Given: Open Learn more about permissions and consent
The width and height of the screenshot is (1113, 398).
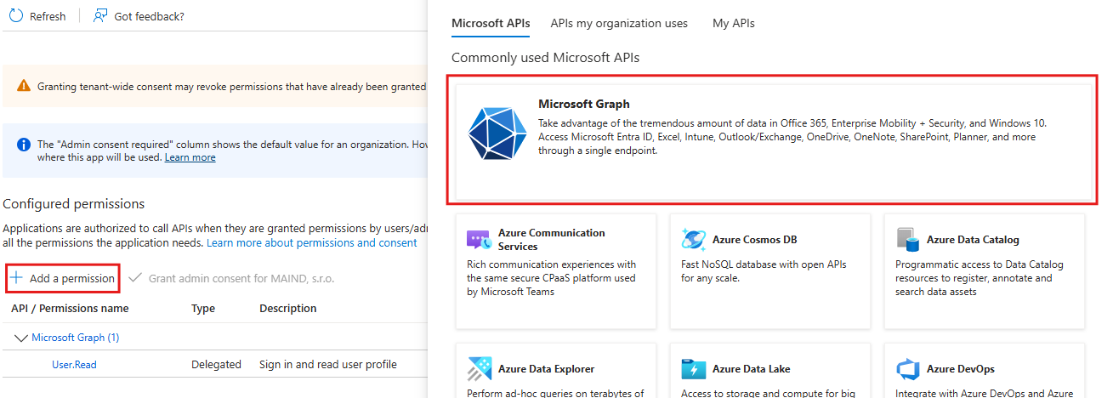Looking at the screenshot, I should (312, 242).
